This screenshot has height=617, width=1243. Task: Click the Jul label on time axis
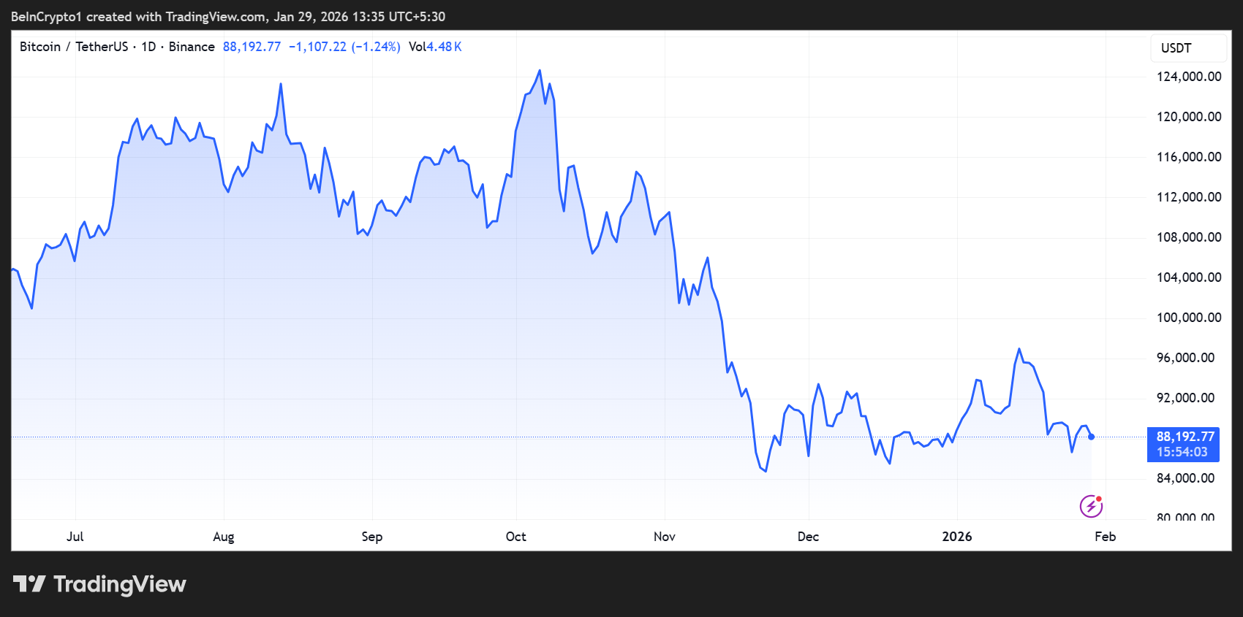point(75,537)
